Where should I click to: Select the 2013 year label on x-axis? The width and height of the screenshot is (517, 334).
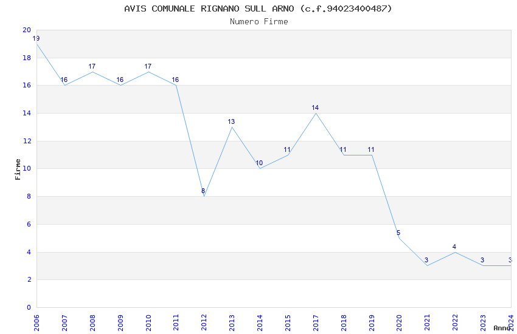coord(232,322)
